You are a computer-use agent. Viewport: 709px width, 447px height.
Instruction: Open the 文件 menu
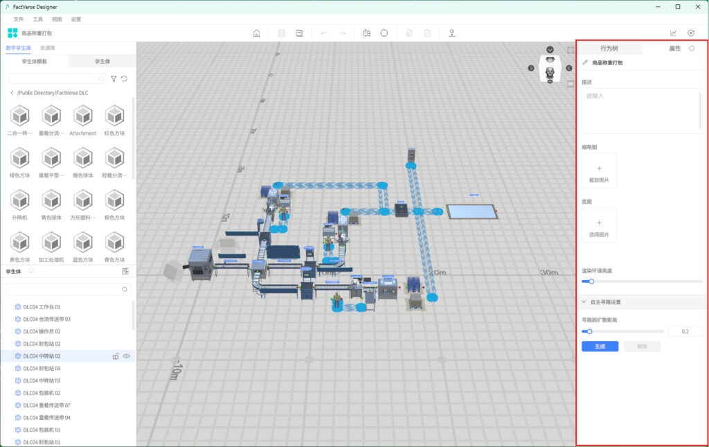19,19
